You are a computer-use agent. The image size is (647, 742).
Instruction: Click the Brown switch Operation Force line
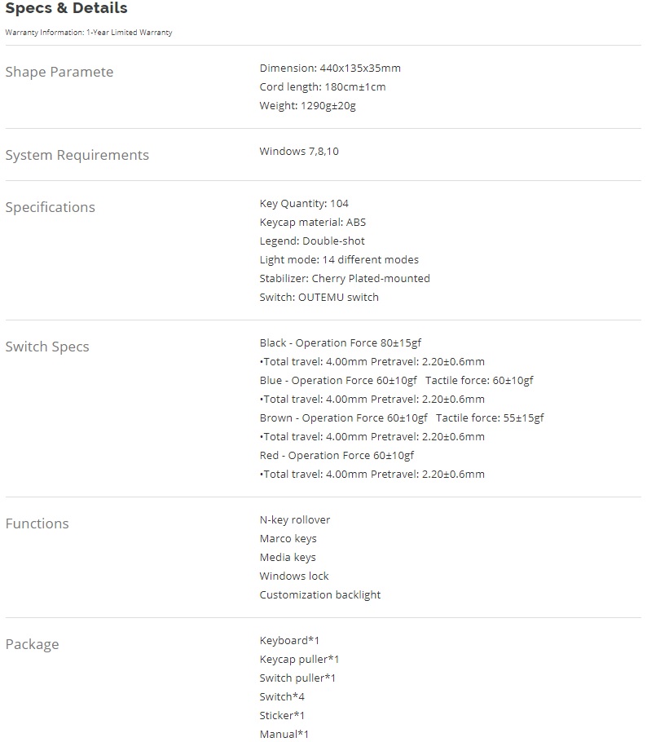click(x=402, y=418)
